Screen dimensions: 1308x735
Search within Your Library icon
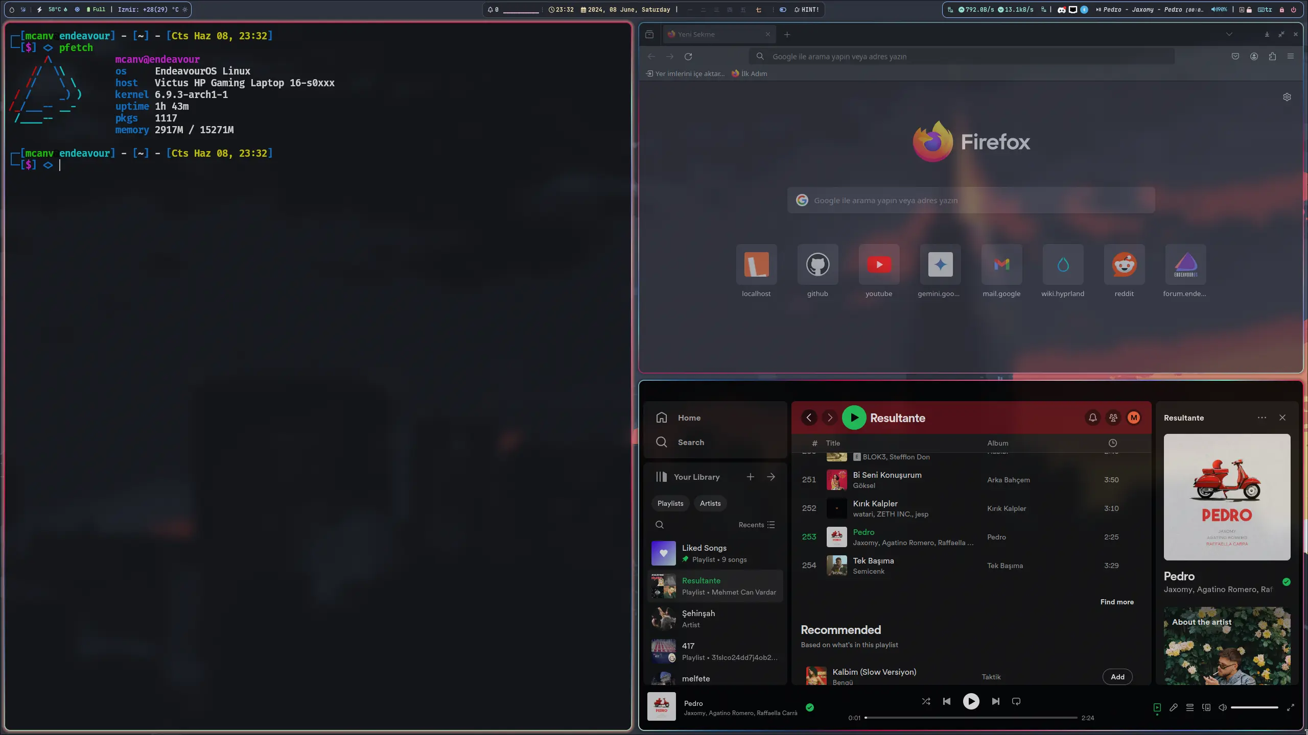[x=660, y=525]
